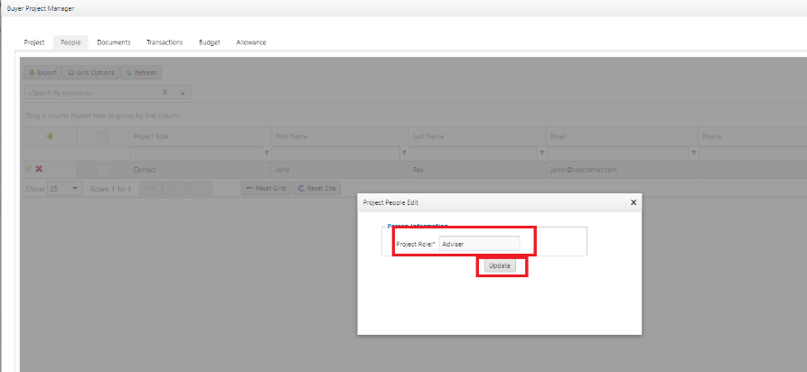The width and height of the screenshot is (807, 372).
Task: Check the Contact row checkbox
Action: [x=102, y=169]
